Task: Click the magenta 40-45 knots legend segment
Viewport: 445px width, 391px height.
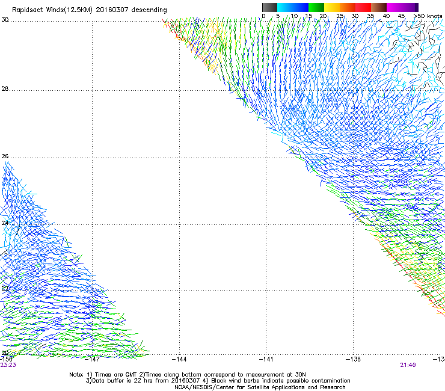Action: tap(394, 7)
